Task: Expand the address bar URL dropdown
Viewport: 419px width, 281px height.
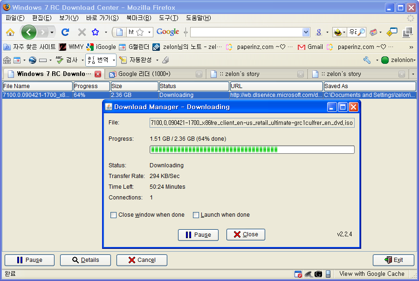Action: tap(149, 33)
